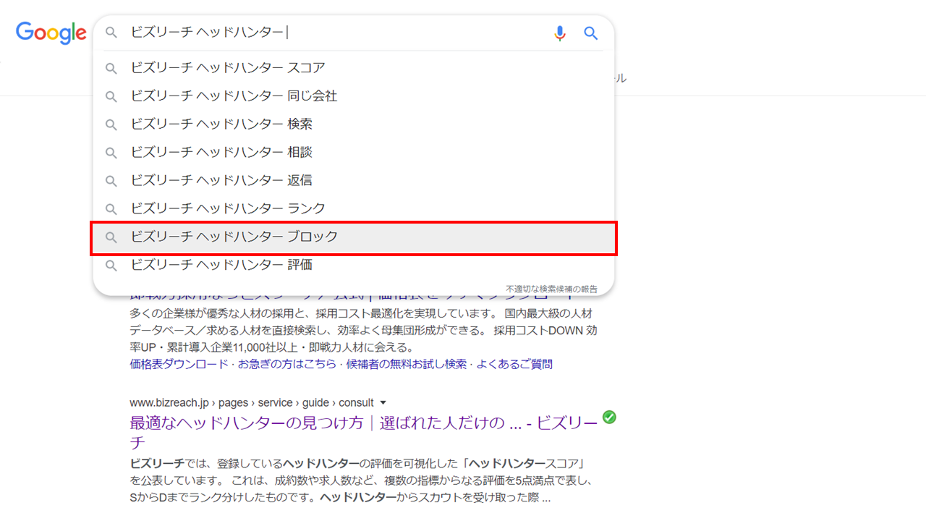Viewport: 926px width, 521px height.
Task: Select suggestion ending with ブロック
Action: [354, 237]
